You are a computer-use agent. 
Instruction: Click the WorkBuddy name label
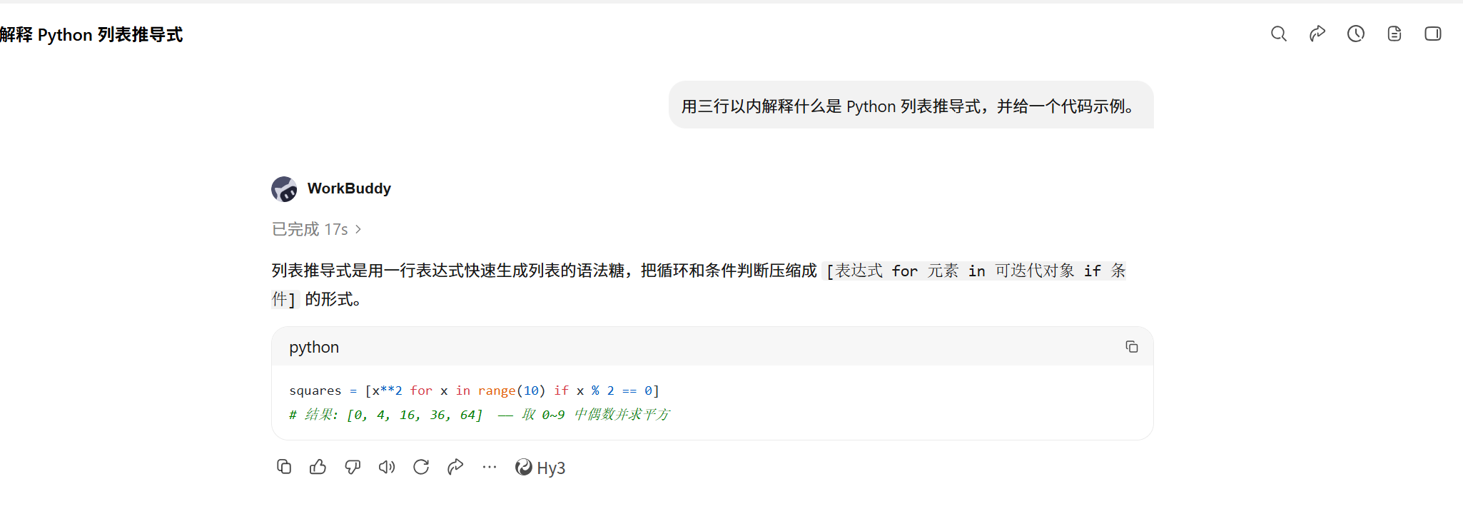[x=349, y=188]
